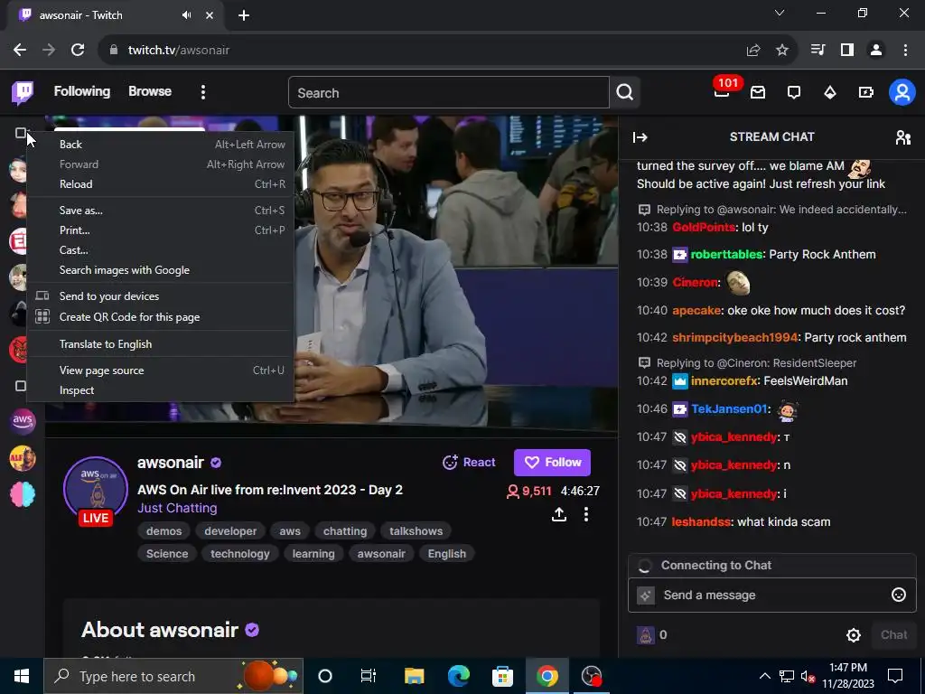The image size is (925, 694).
Task: Click the aws channel in sidebar
Action: (x=23, y=421)
